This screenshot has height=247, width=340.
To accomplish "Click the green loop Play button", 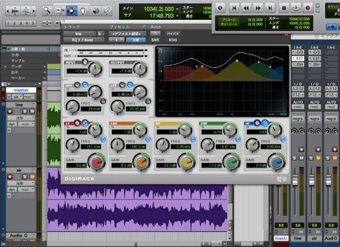I will click(x=296, y=8).
